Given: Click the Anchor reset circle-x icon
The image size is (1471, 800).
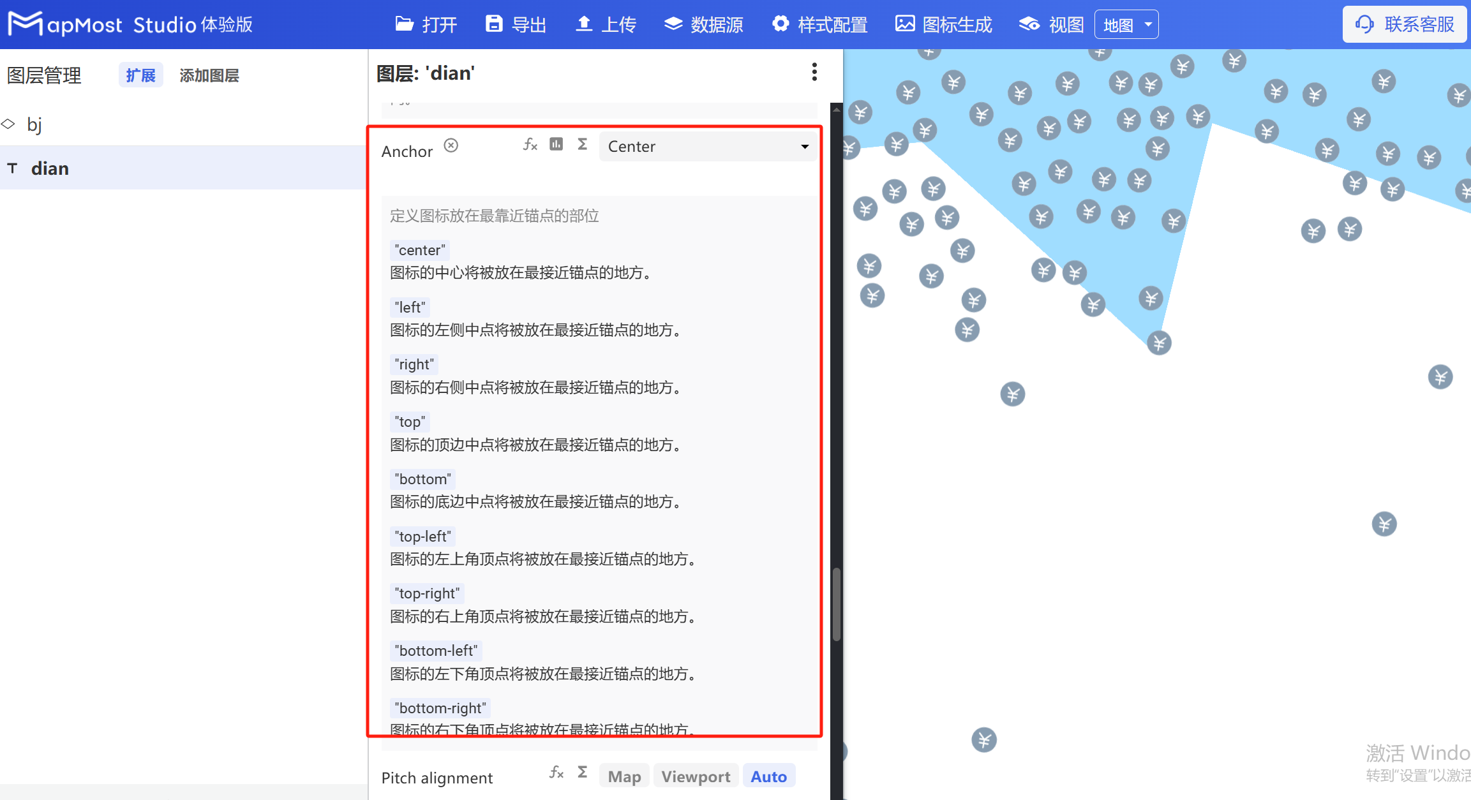Looking at the screenshot, I should 451,145.
